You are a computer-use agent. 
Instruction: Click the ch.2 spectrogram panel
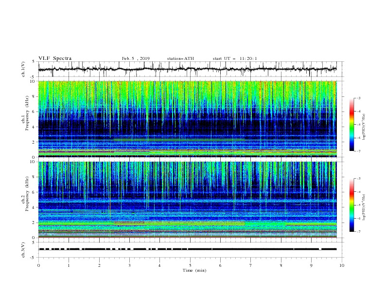[187, 200]
